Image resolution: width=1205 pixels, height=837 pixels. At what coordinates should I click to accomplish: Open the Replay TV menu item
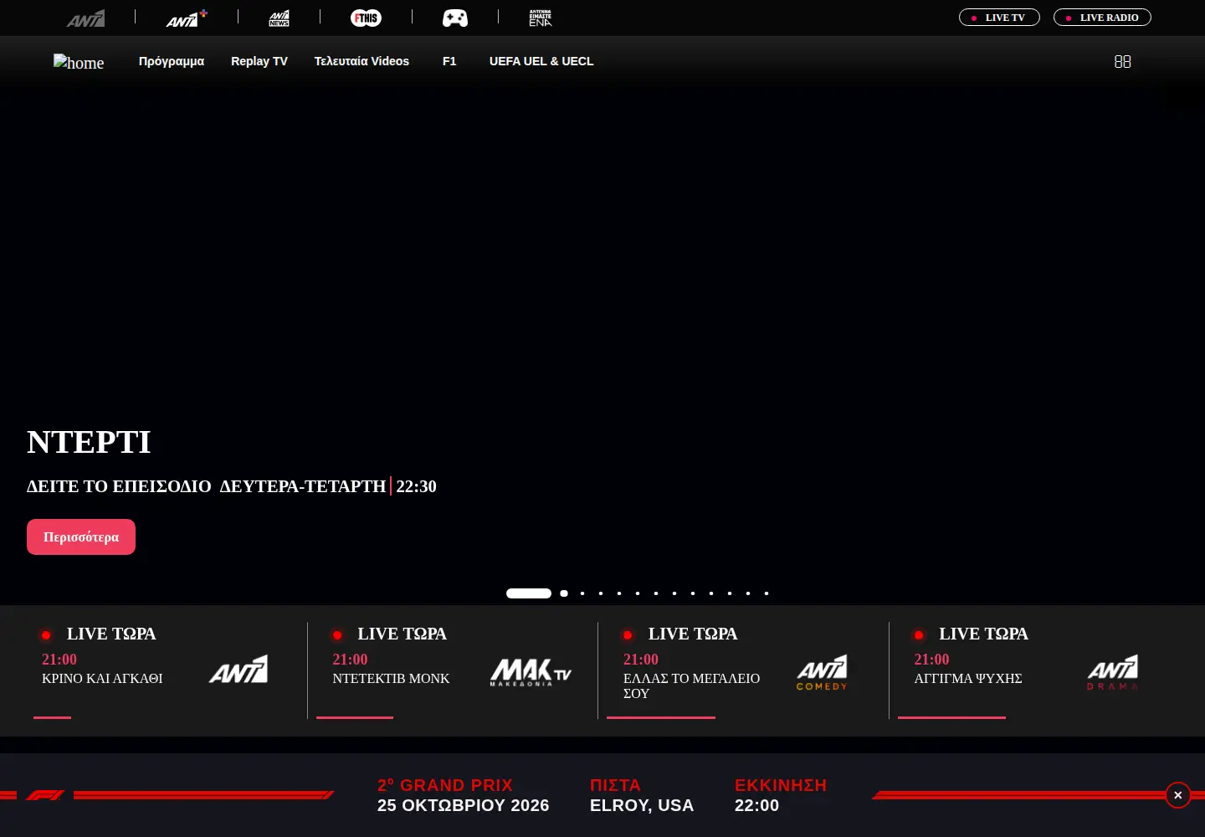259,61
